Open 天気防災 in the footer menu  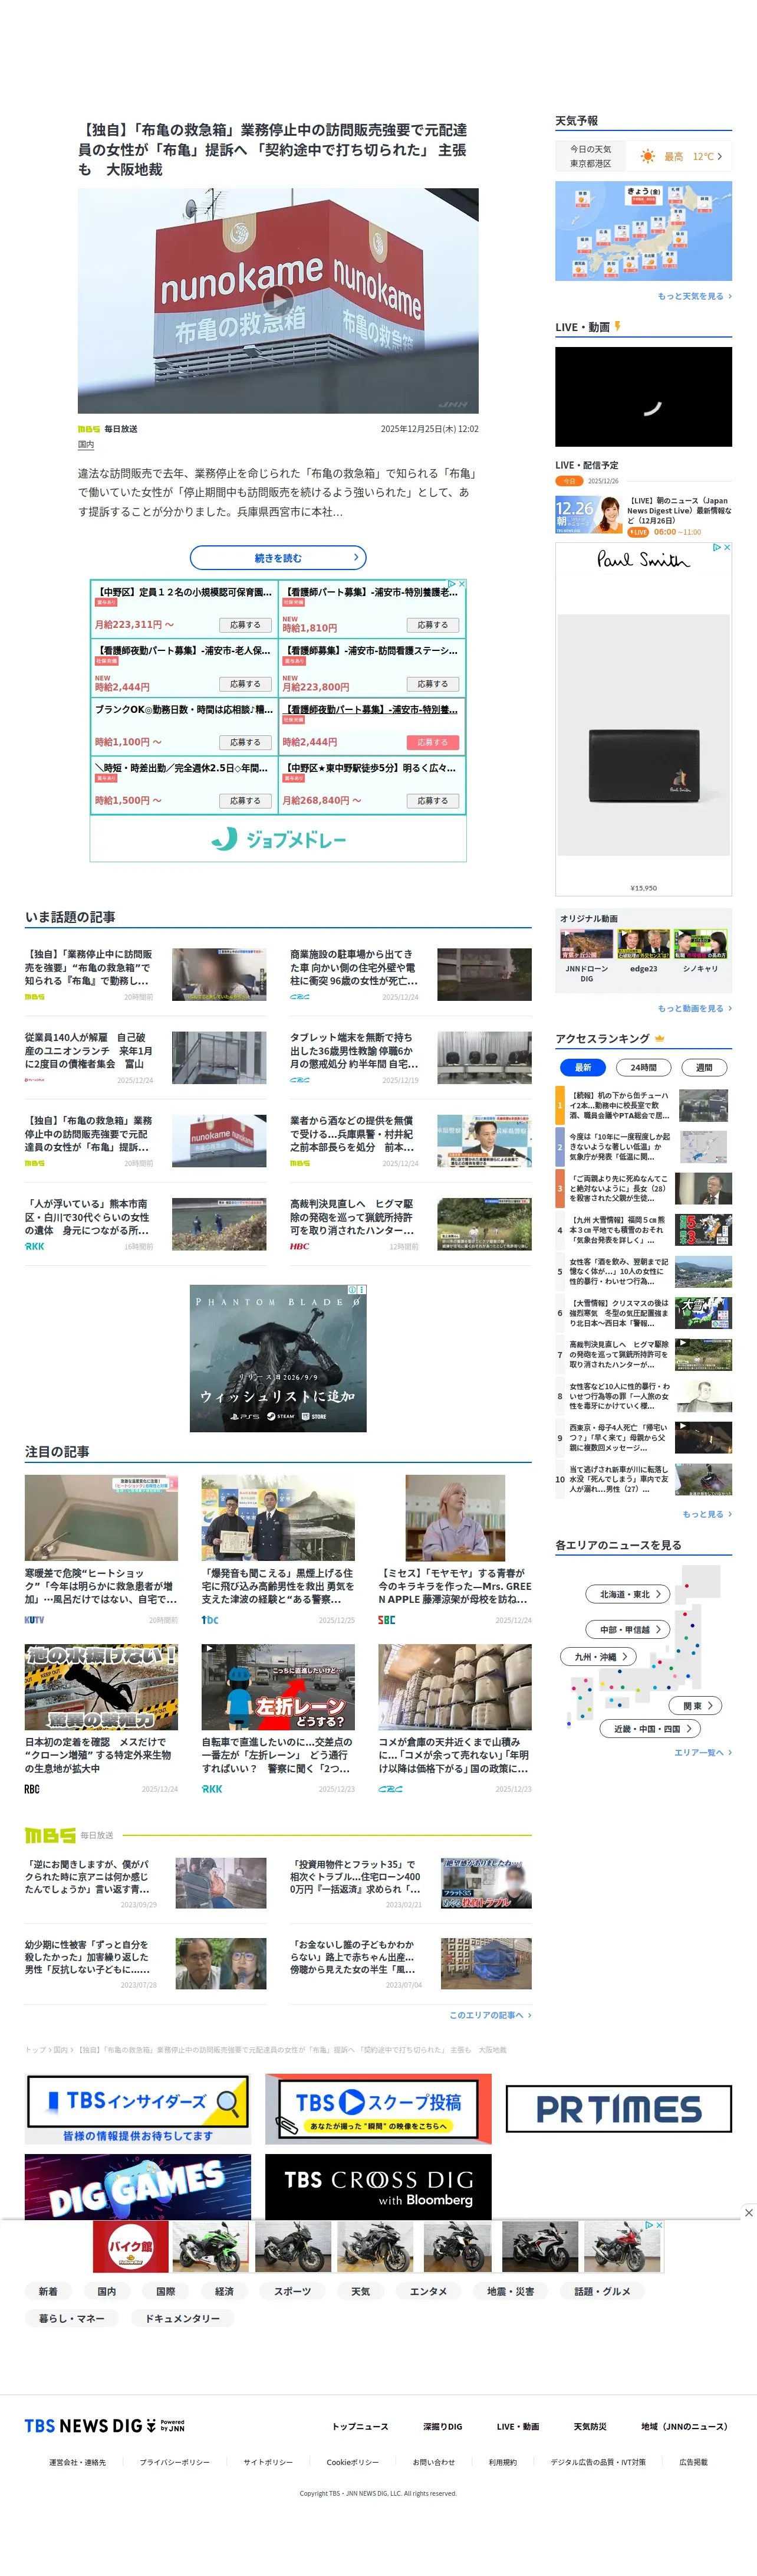point(590,2427)
